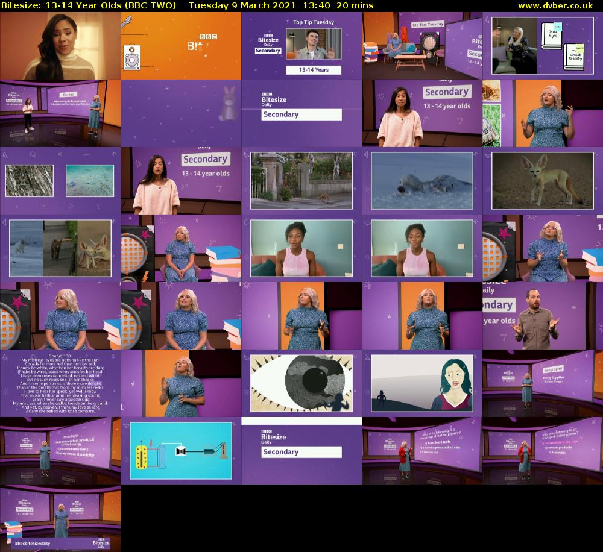Click the date 'Tuesday 9 March 2021'
The height and width of the screenshot is (552, 603).
[242, 6]
